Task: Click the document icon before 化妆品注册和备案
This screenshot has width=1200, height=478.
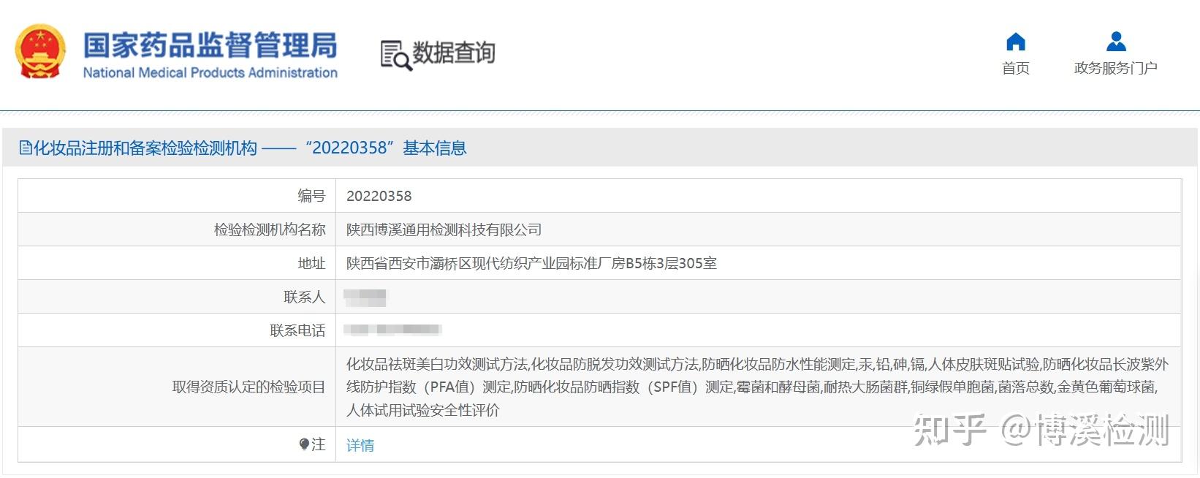Action: 26,148
